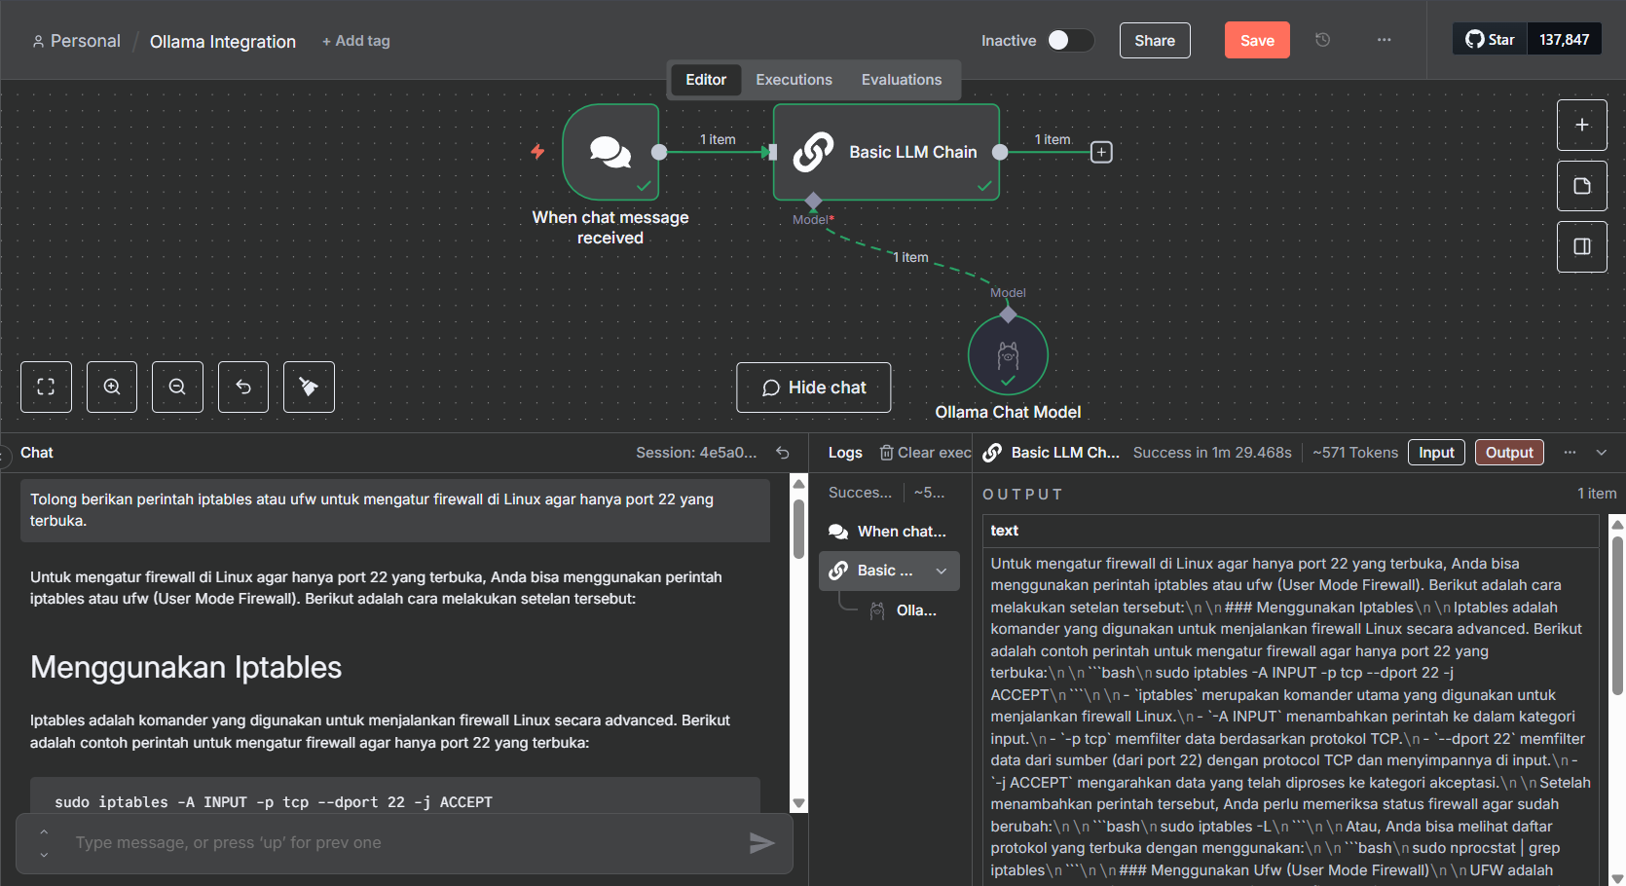Add node after Basic LLM Chain output
Screen dimensions: 1626x886
point(1101,152)
